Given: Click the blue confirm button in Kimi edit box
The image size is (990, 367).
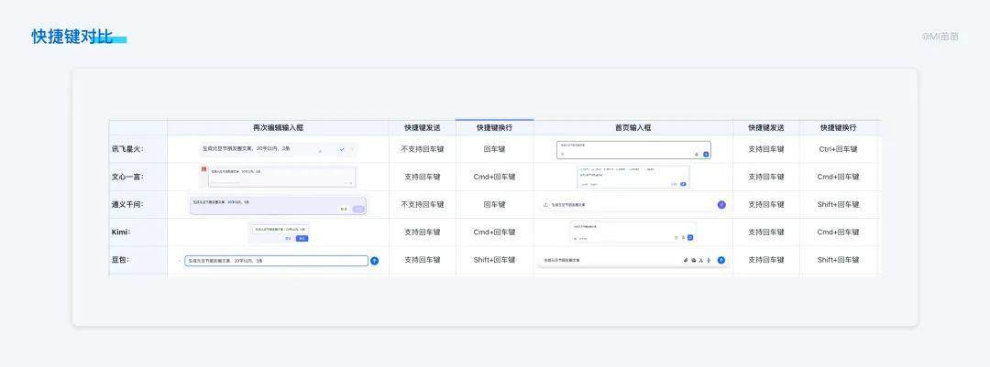Looking at the screenshot, I should click(x=302, y=238).
